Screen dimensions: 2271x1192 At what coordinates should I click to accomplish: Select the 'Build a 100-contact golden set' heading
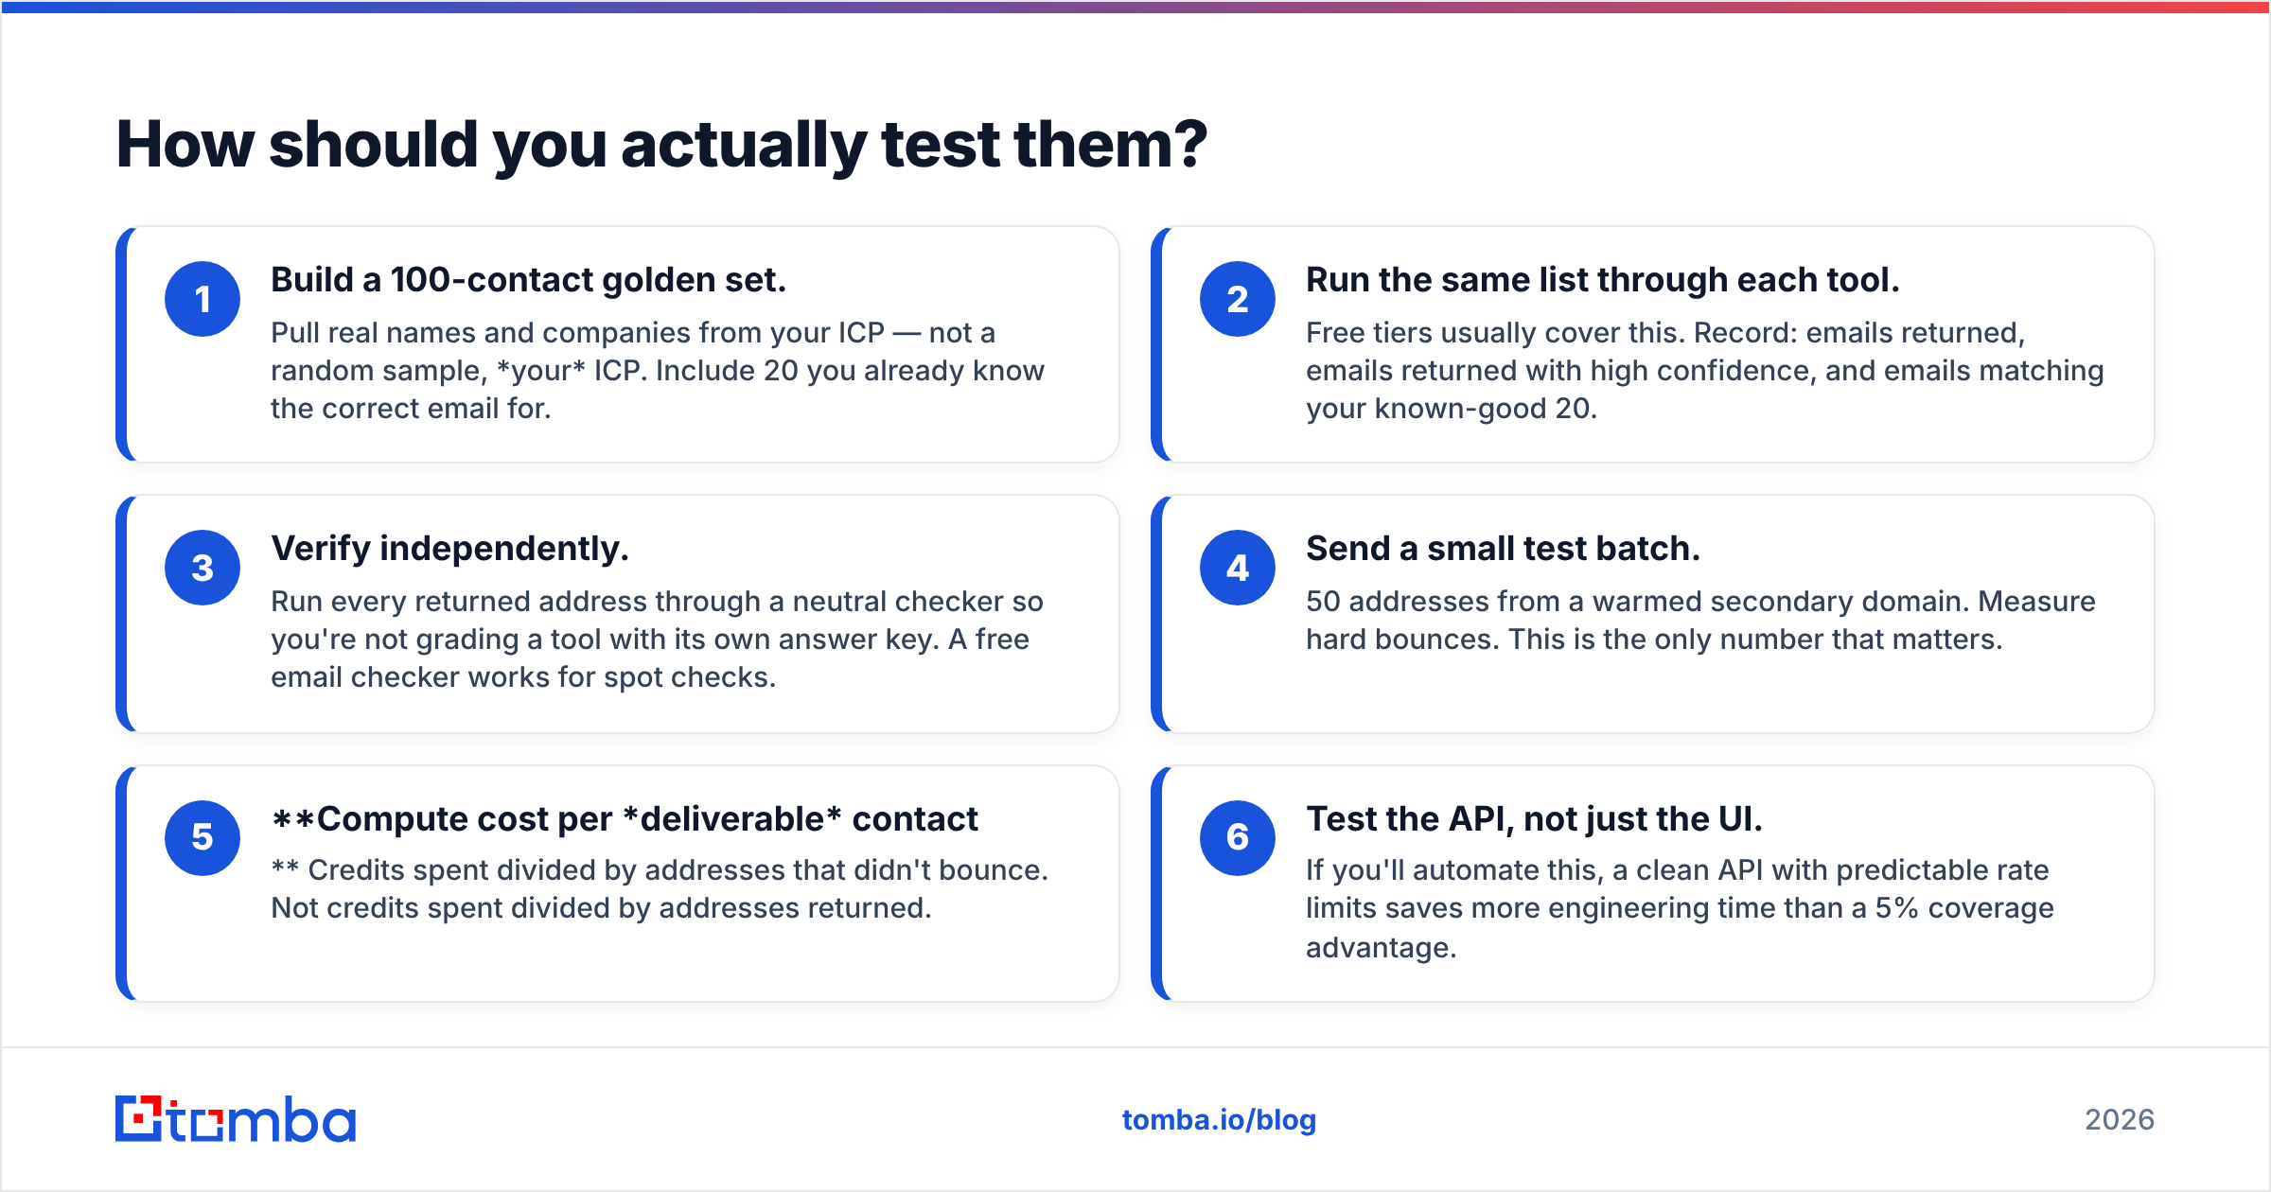528,280
